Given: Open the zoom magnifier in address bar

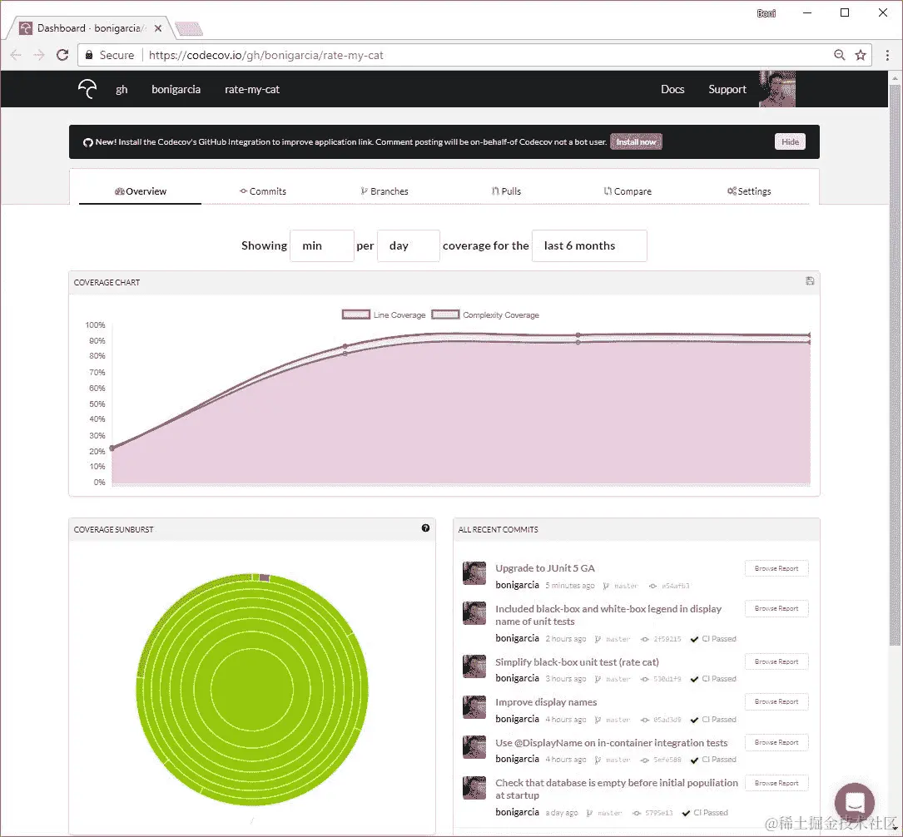Looking at the screenshot, I should click(x=840, y=55).
